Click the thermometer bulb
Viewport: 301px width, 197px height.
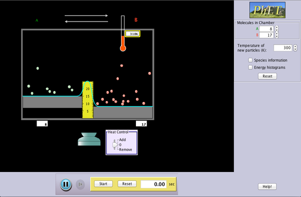pyautogui.click(x=123, y=48)
